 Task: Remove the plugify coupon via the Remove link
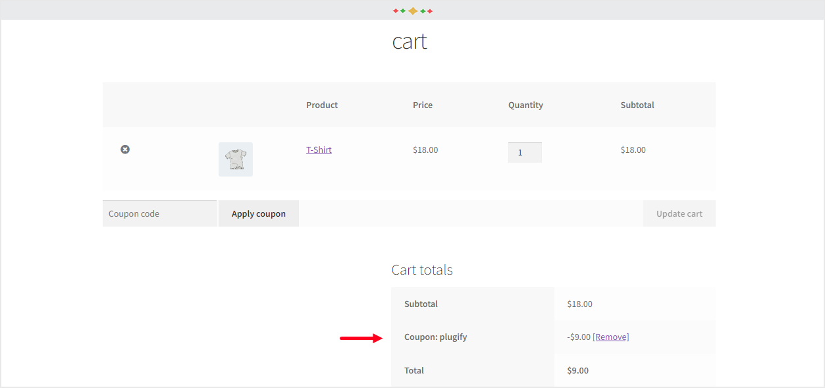[x=610, y=337]
